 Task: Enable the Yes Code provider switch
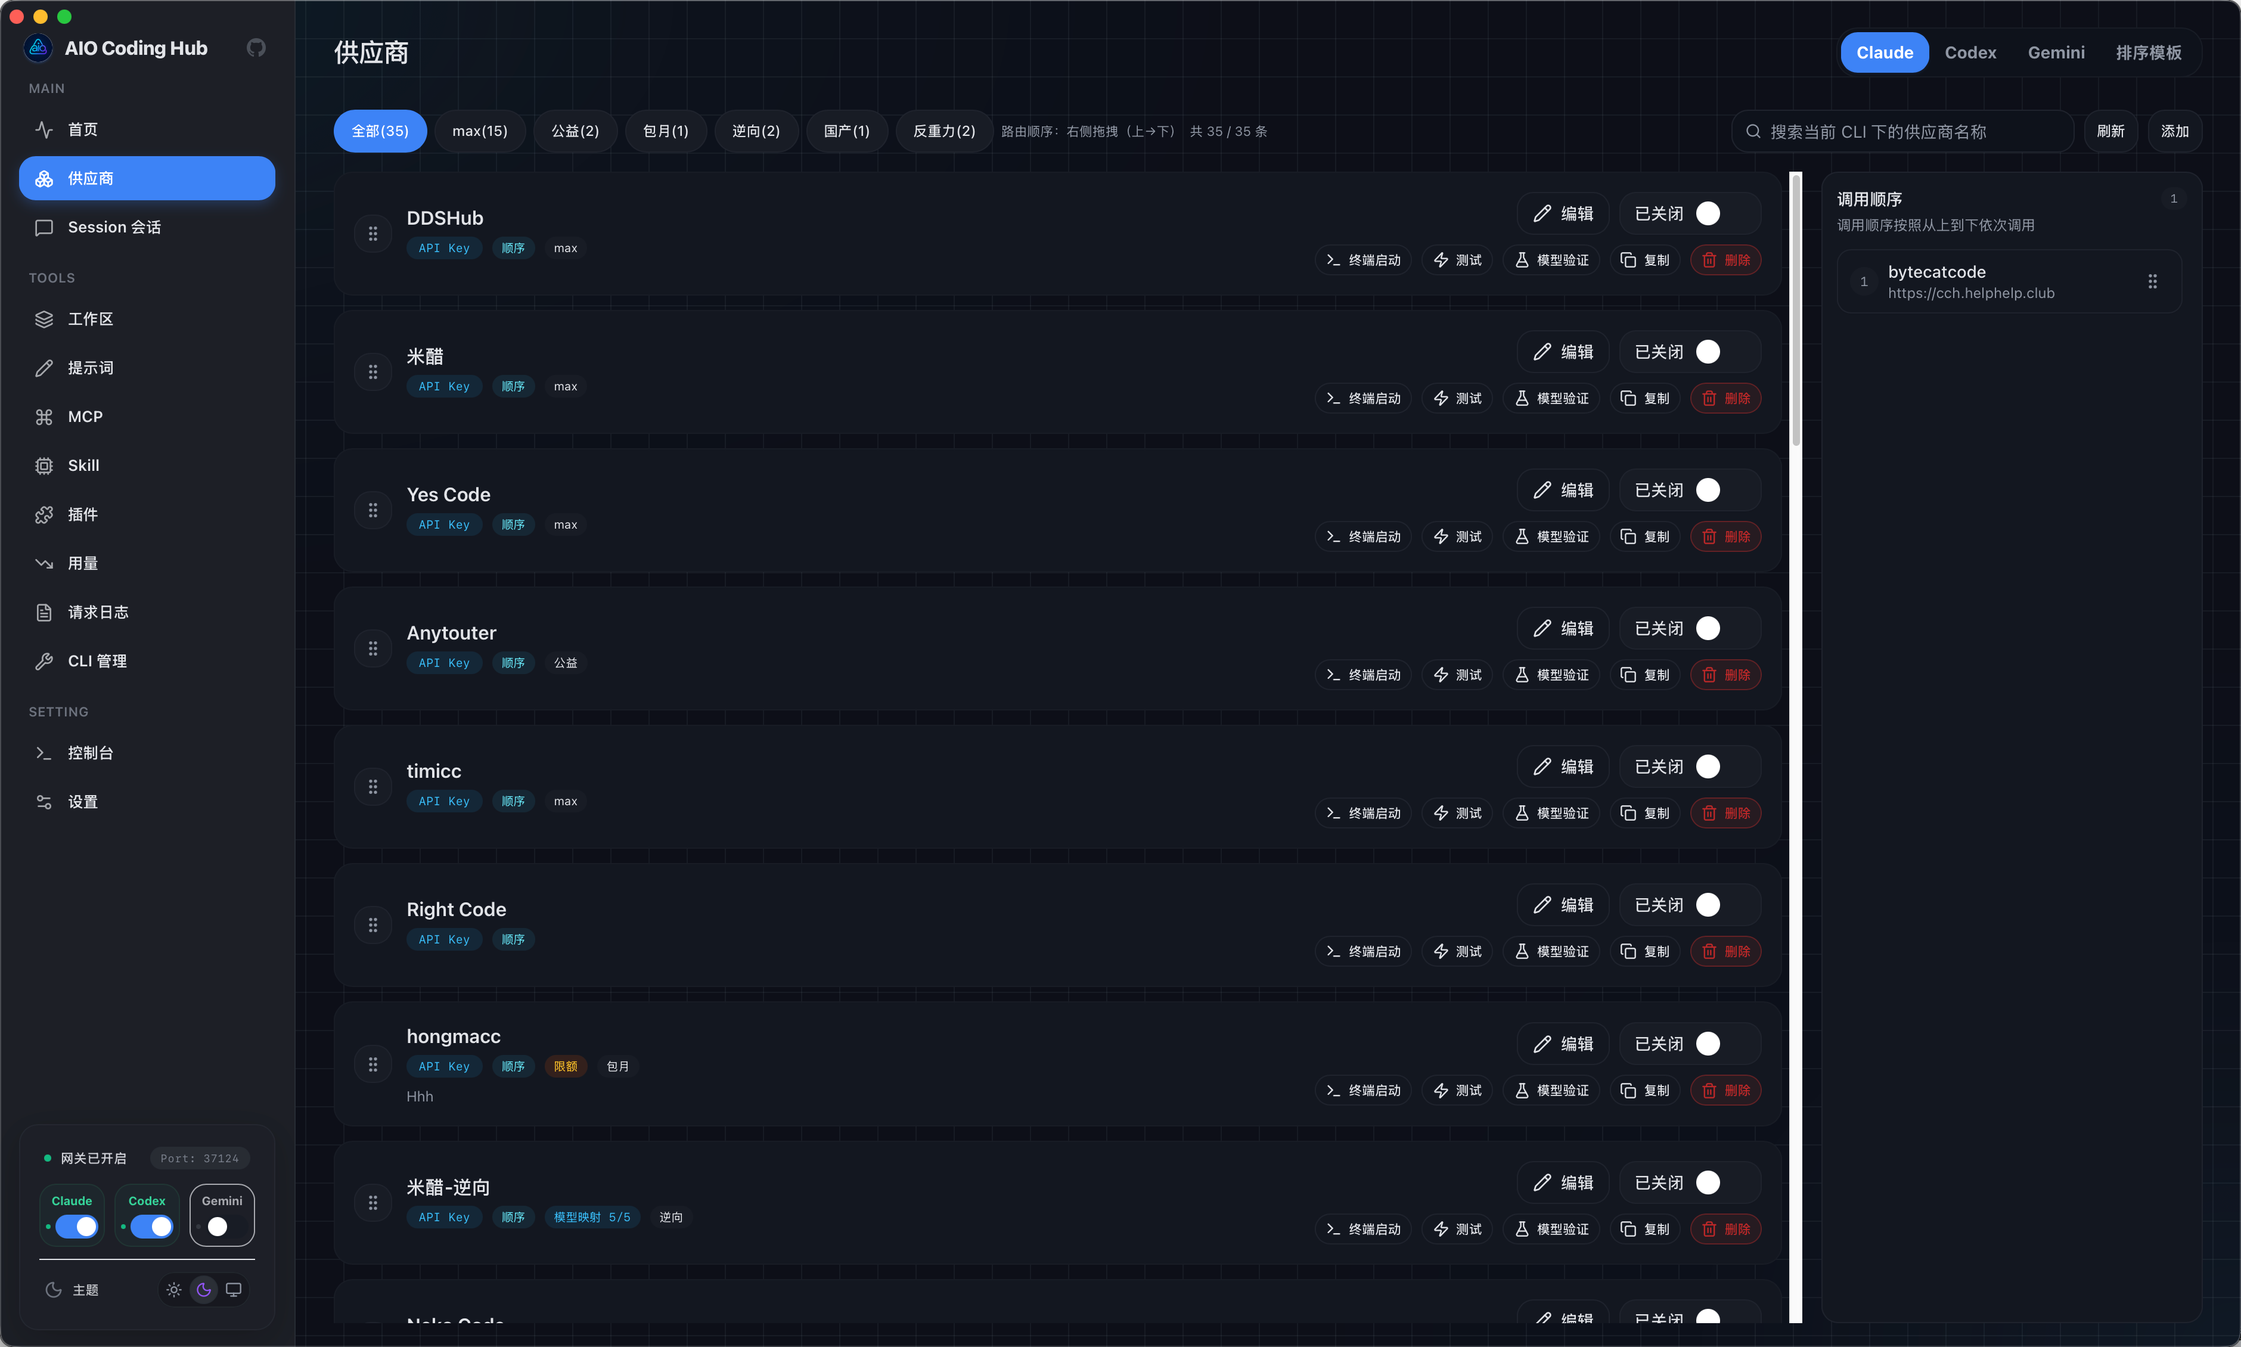coord(1719,490)
